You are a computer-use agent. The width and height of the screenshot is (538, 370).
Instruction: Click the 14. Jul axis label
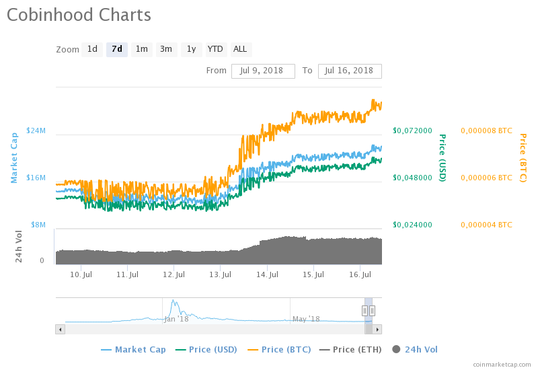(x=267, y=275)
